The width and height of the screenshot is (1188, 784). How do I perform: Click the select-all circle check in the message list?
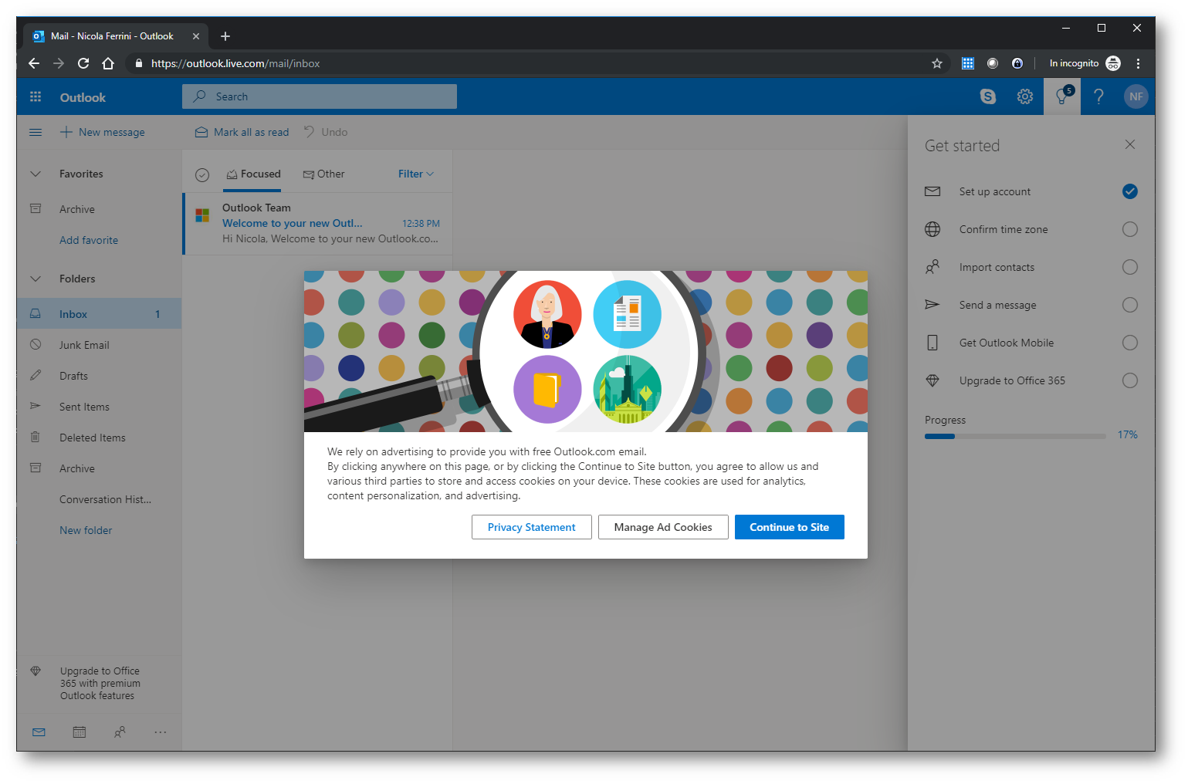202,175
